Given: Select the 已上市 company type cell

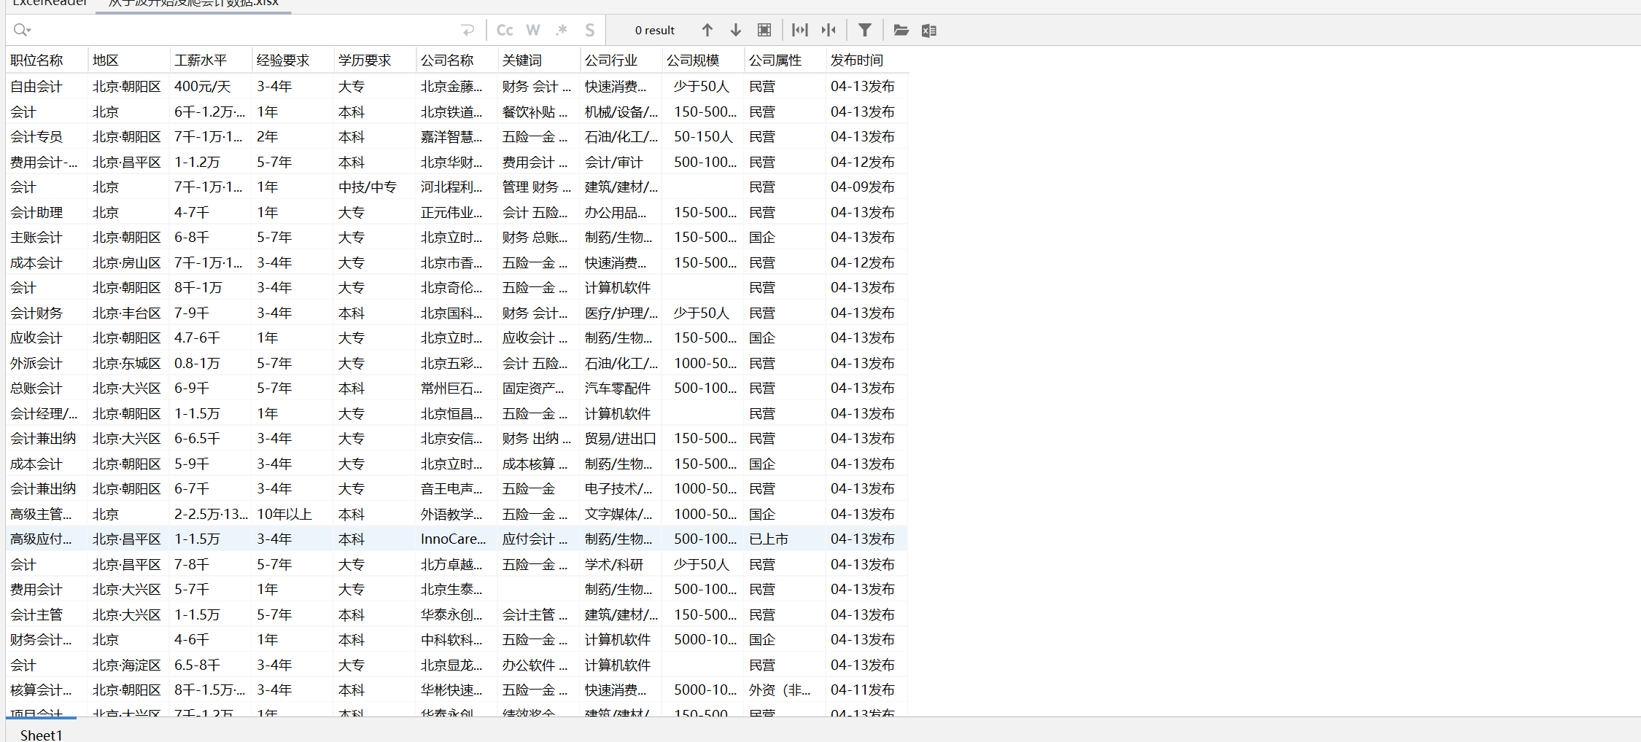Looking at the screenshot, I should coord(785,539).
